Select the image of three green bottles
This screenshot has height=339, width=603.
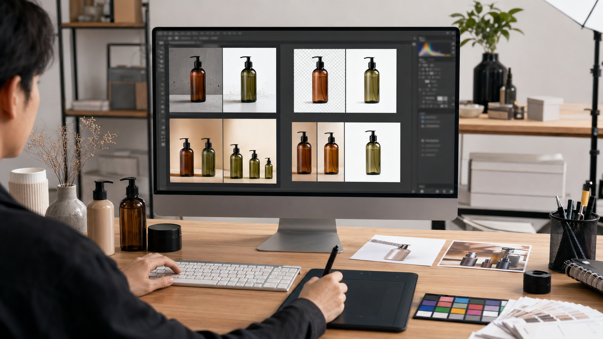(250, 151)
